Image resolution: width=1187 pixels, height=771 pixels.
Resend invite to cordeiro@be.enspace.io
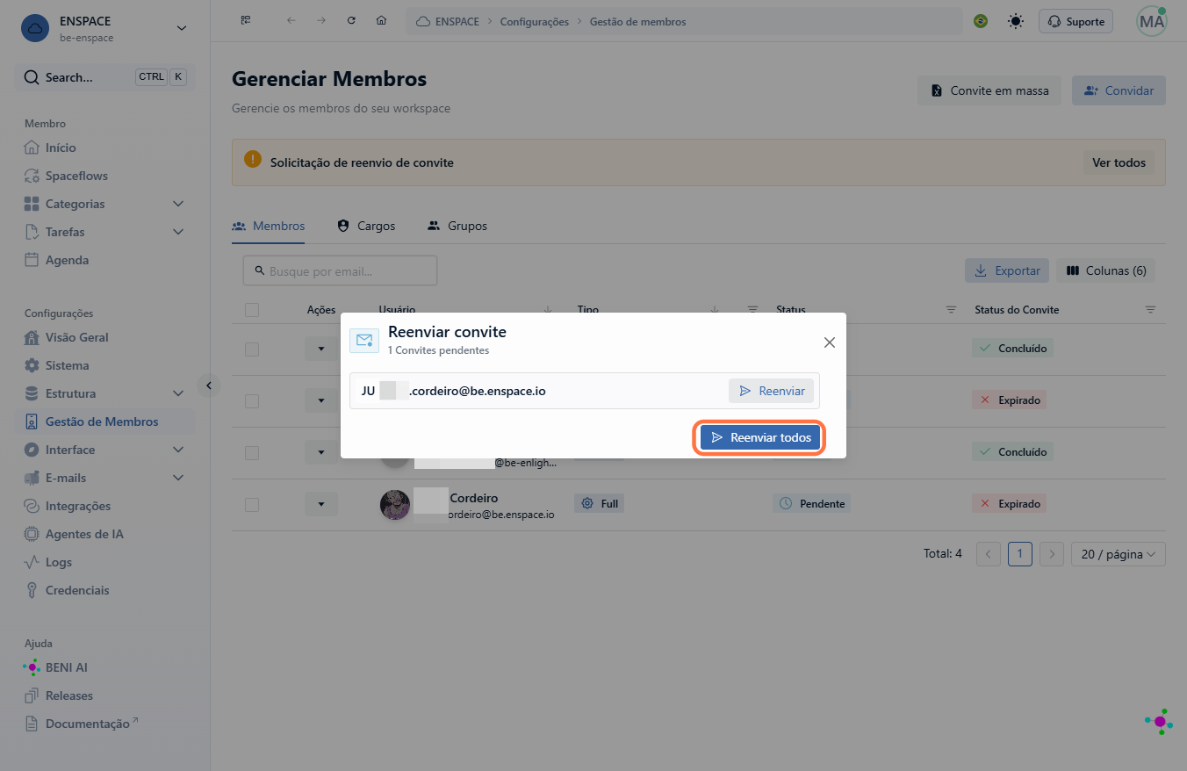click(771, 391)
